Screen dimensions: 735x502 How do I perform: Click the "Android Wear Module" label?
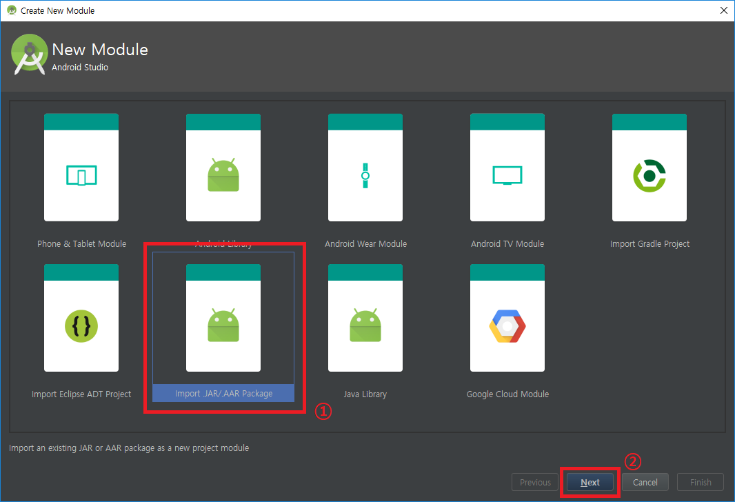pos(365,243)
